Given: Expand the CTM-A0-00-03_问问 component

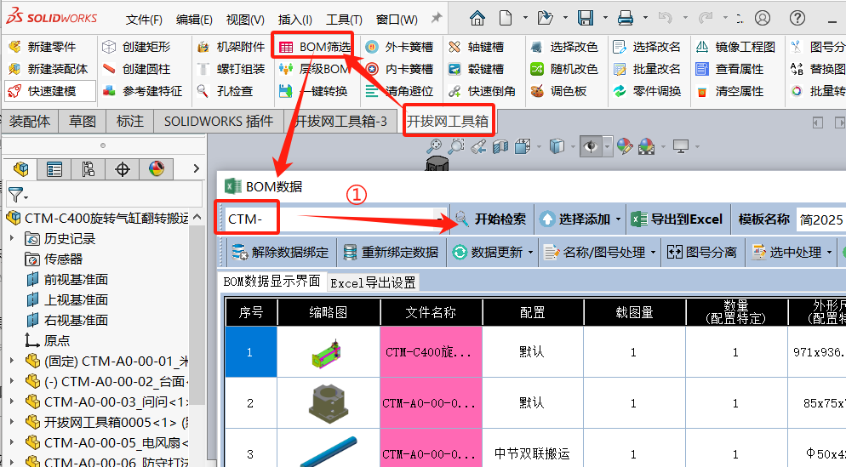Looking at the screenshot, I should pos(12,402).
